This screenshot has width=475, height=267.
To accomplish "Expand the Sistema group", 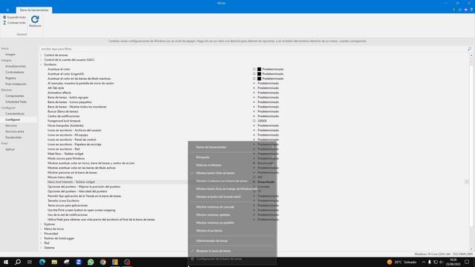I will (x=42, y=248).
